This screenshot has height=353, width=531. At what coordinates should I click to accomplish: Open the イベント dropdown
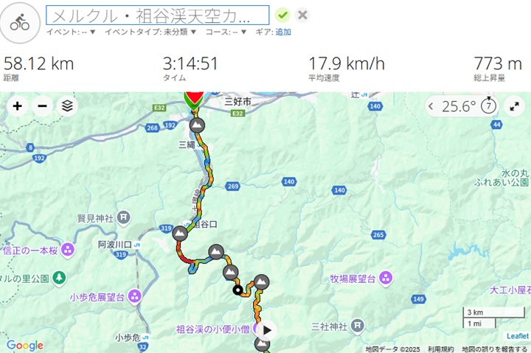pos(71,32)
